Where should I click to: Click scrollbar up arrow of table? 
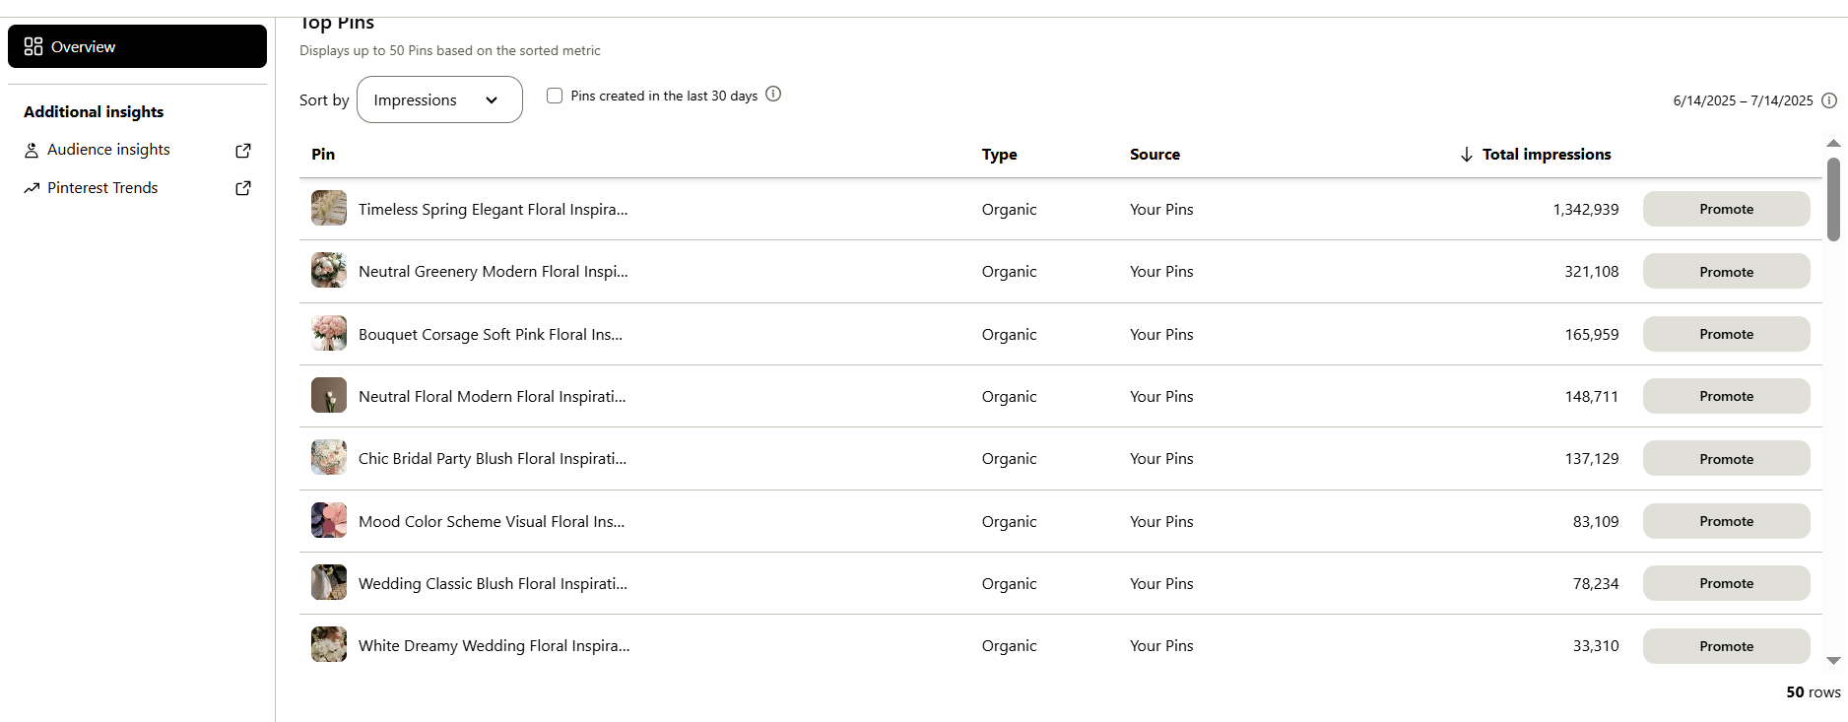(1833, 144)
